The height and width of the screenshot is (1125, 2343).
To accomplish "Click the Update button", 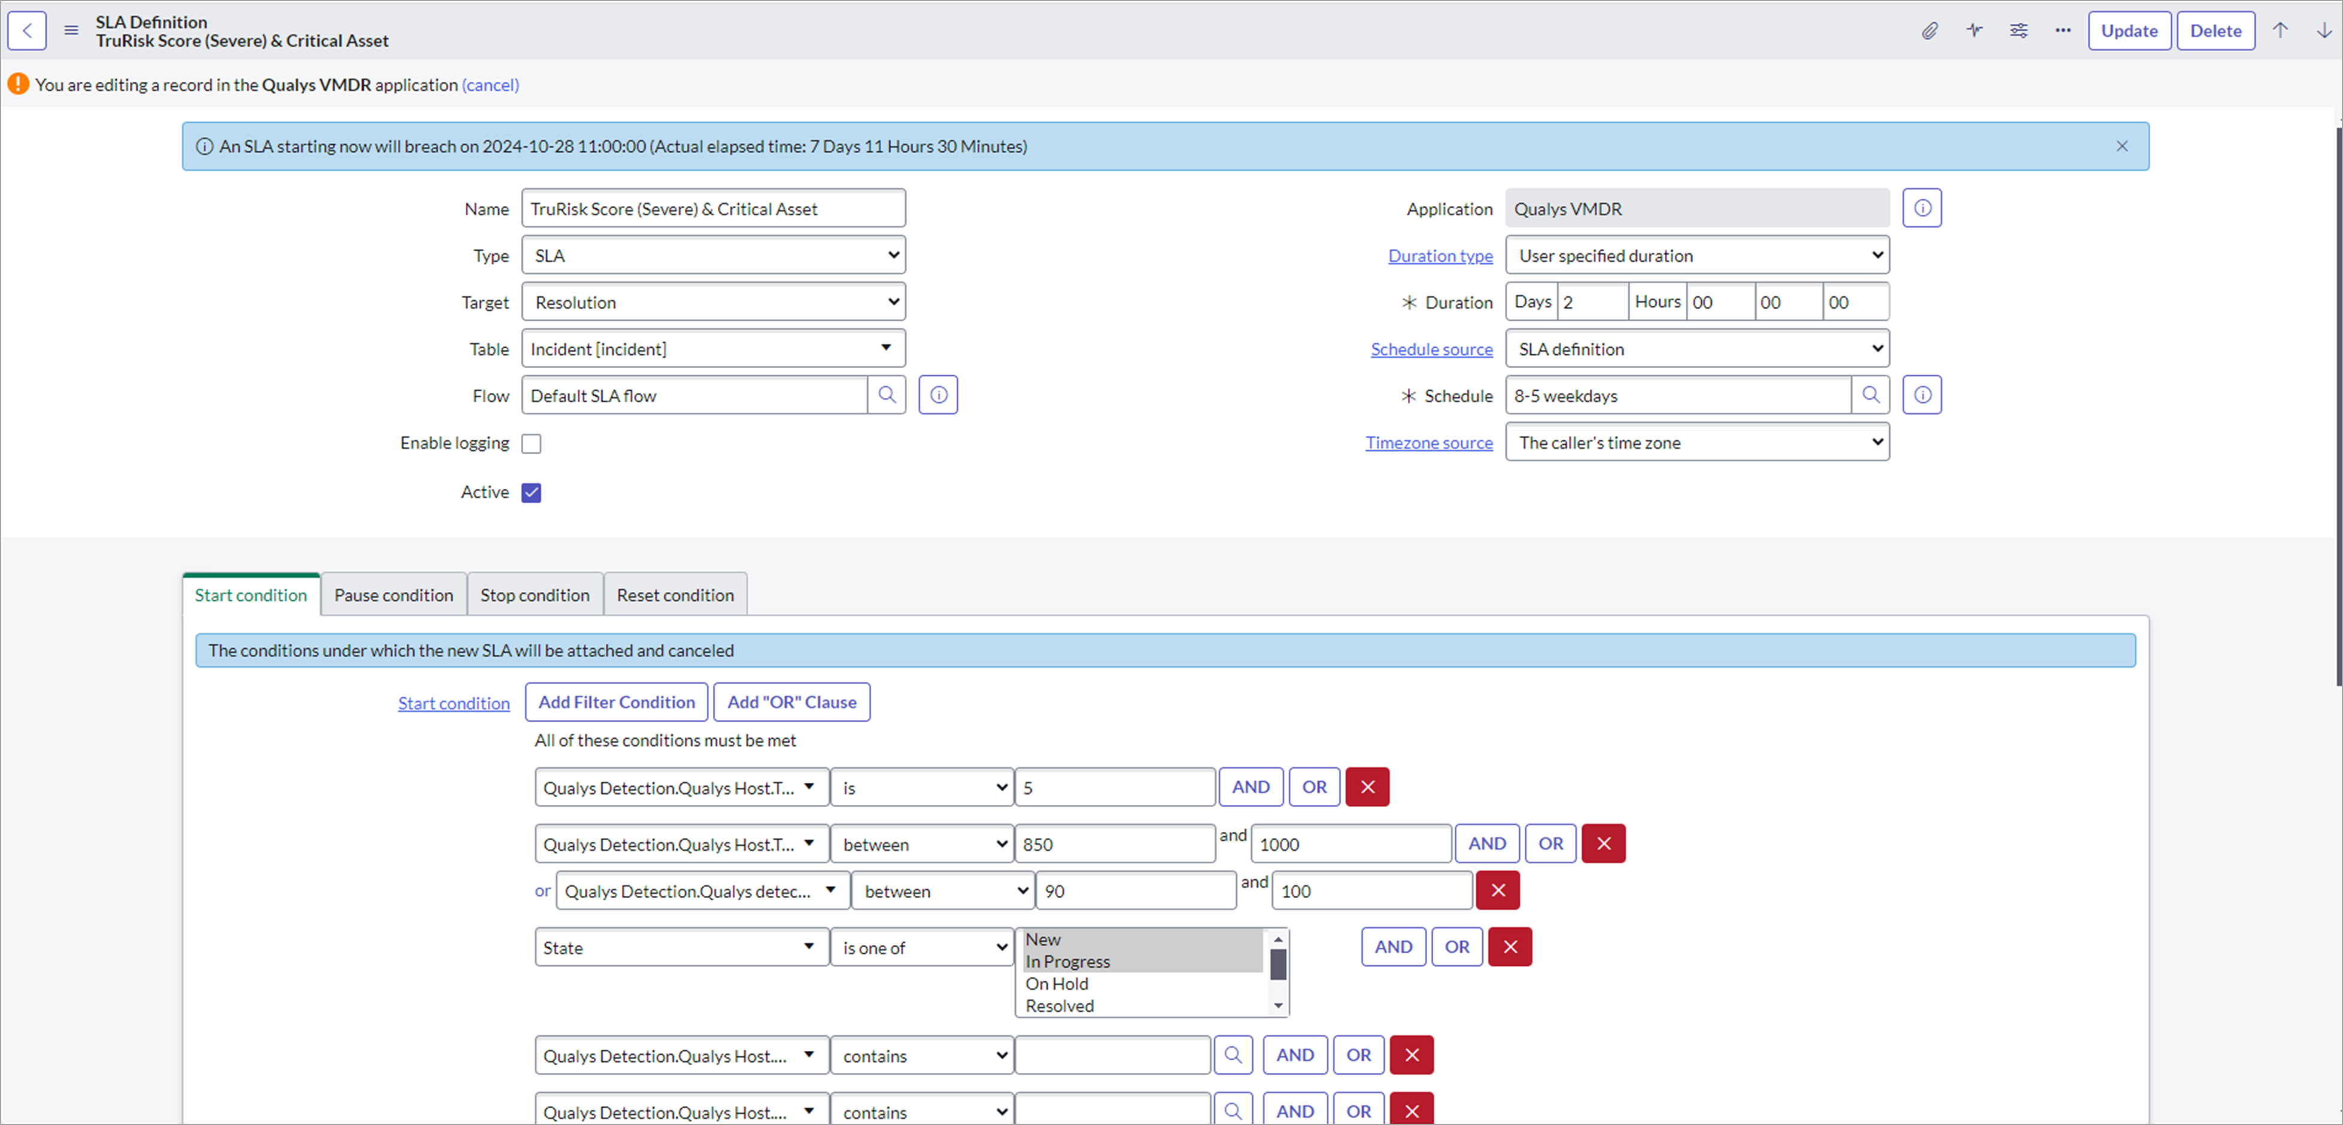I will click(x=2128, y=31).
